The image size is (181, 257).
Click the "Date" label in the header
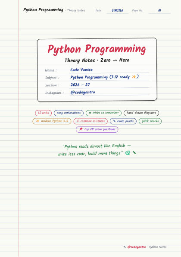tap(98, 10)
